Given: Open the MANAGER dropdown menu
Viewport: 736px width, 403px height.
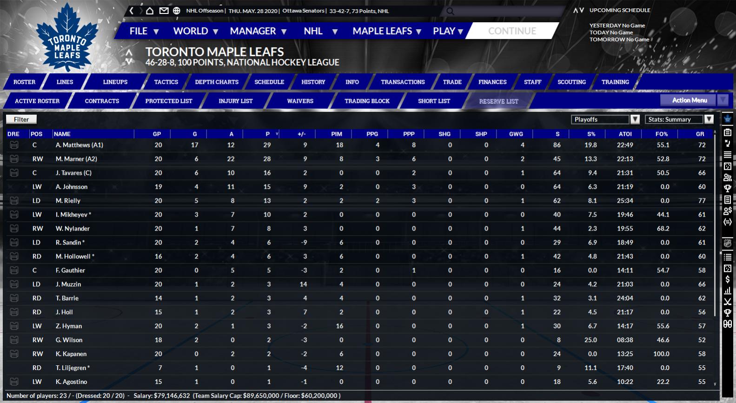Looking at the screenshot, I should [x=258, y=31].
